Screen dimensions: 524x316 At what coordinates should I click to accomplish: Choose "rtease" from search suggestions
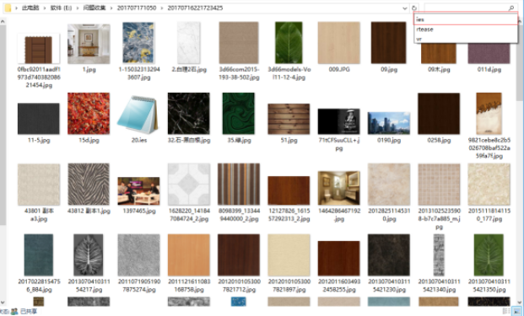pos(466,29)
